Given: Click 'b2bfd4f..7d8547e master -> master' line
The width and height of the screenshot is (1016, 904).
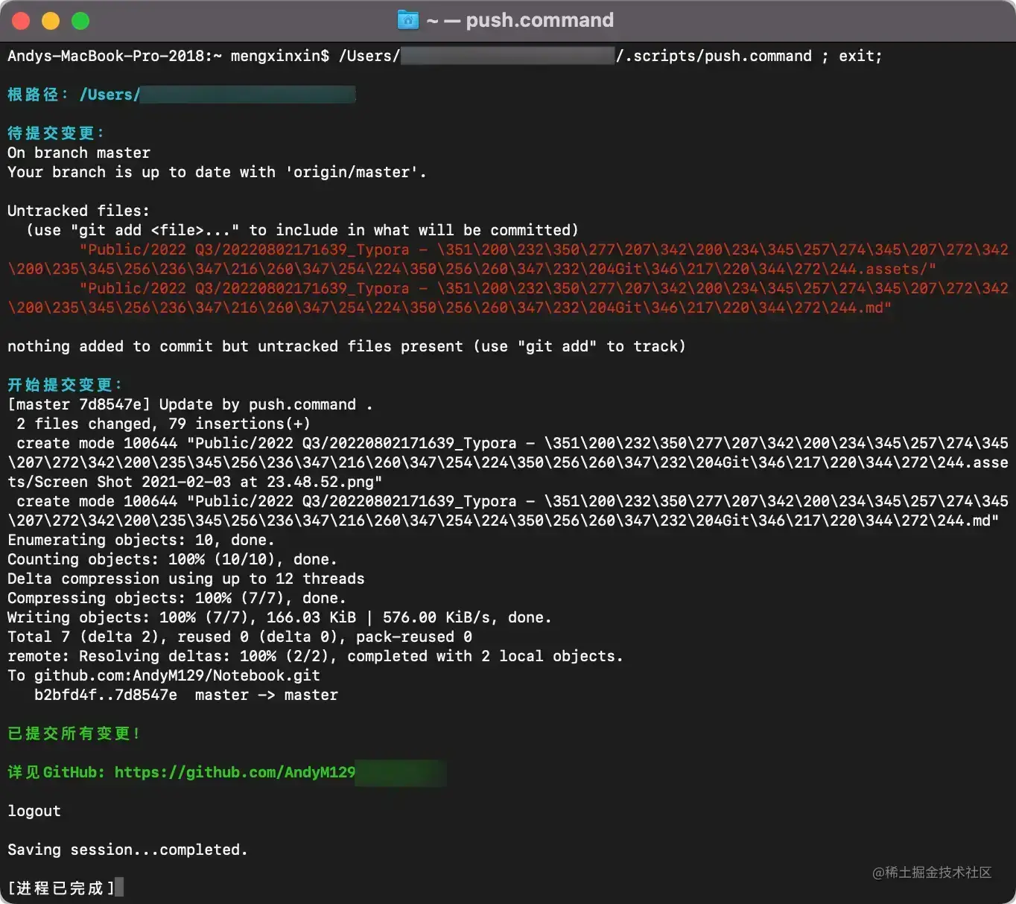Looking at the screenshot, I should 186,695.
